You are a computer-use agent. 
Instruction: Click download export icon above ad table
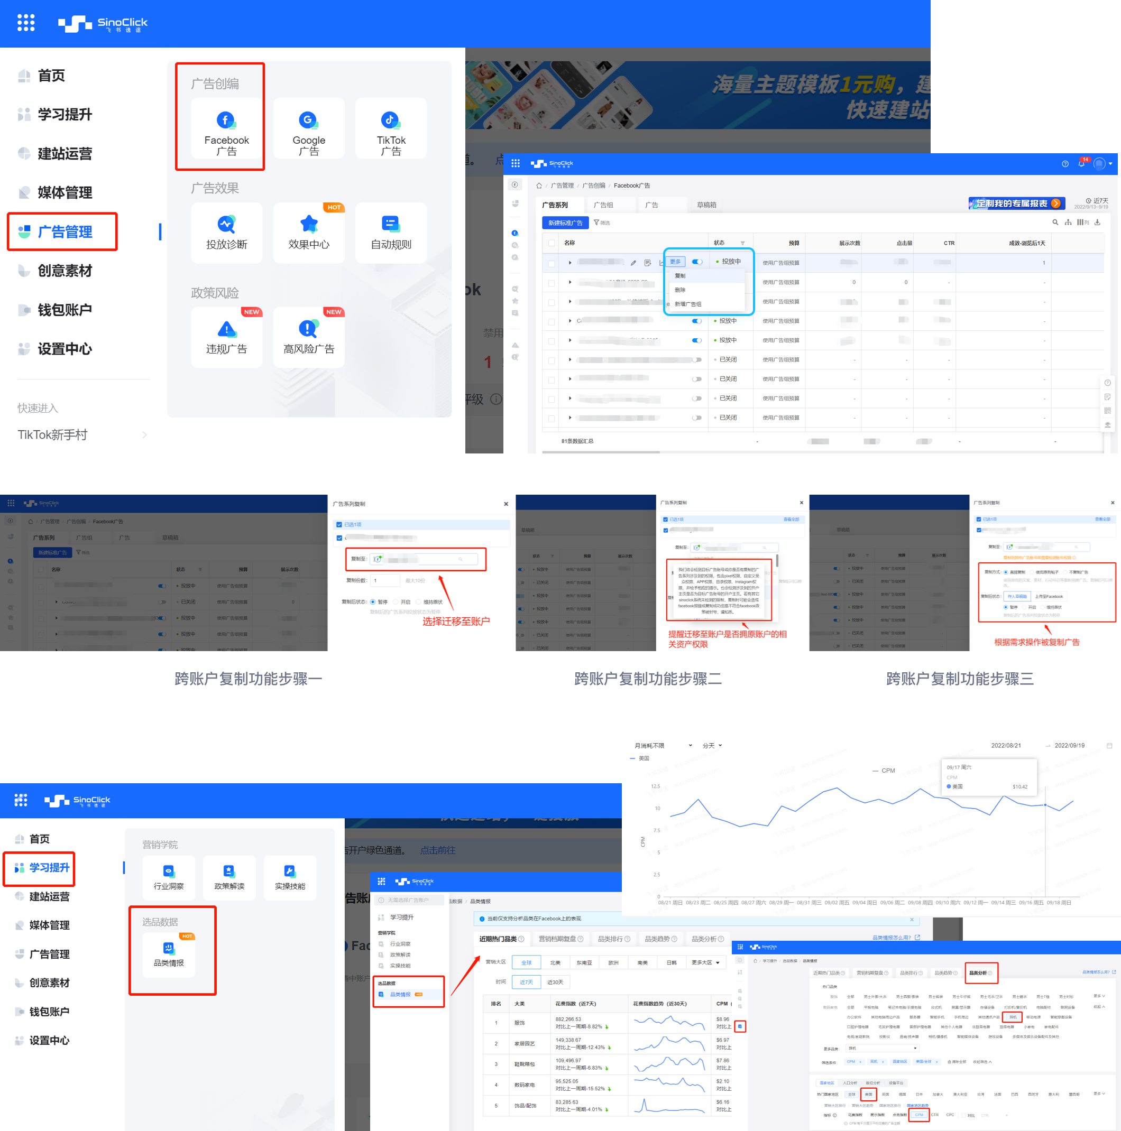pos(1098,223)
